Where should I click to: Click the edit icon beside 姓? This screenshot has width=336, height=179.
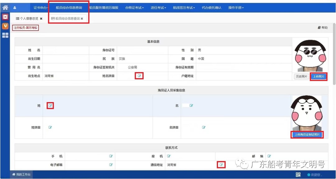point(50,105)
